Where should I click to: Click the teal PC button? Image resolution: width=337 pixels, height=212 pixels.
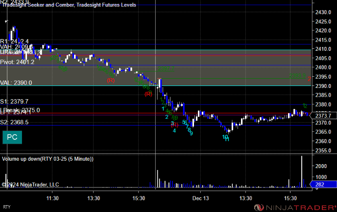[x=12, y=137]
